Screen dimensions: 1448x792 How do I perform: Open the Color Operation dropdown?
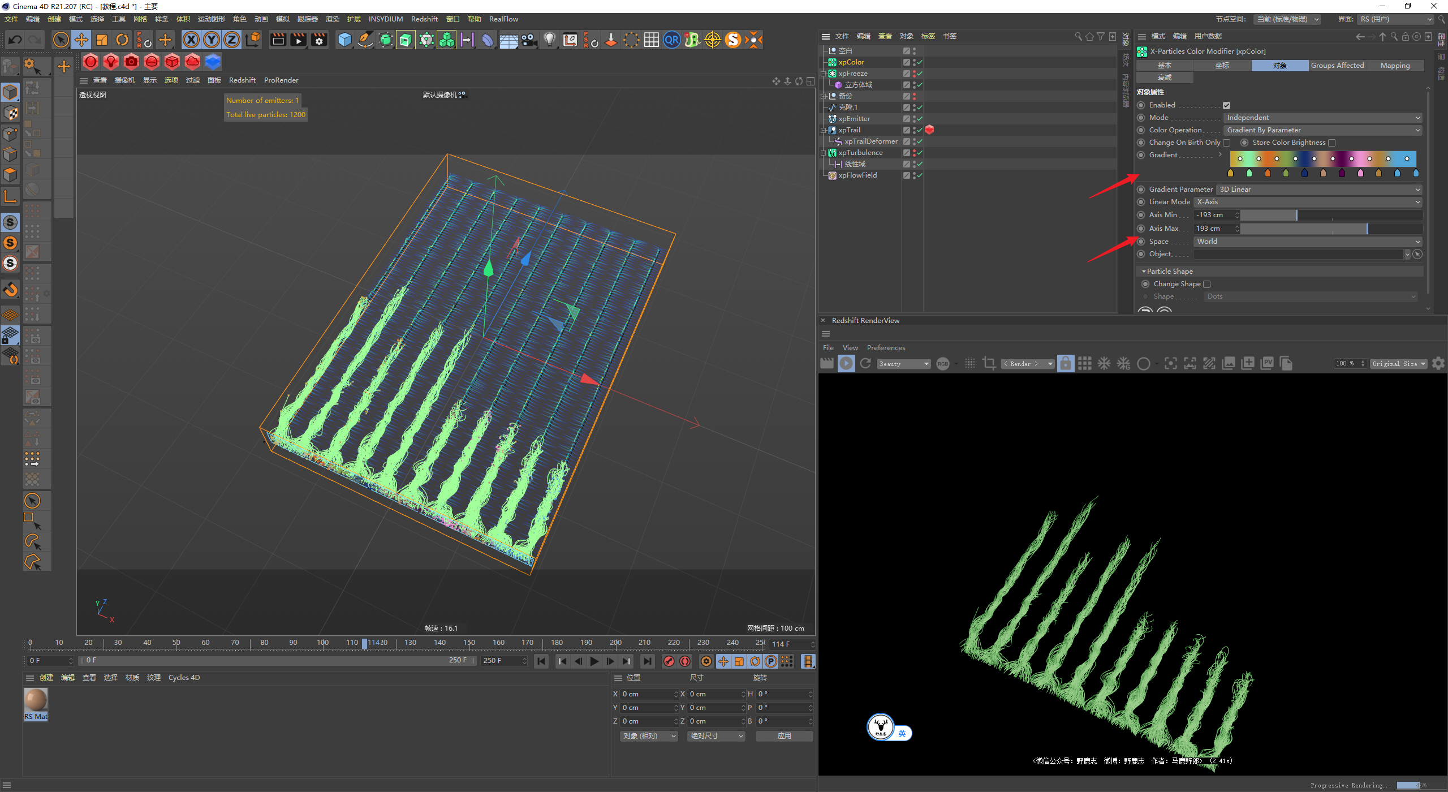[x=1322, y=130]
